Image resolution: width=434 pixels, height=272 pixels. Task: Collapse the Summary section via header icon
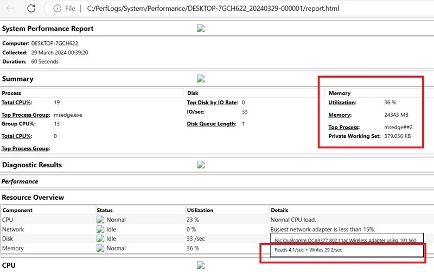click(x=200, y=79)
